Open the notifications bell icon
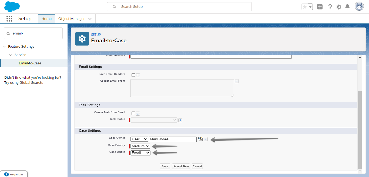Image resolution: width=369 pixels, height=177 pixels. [347, 6]
